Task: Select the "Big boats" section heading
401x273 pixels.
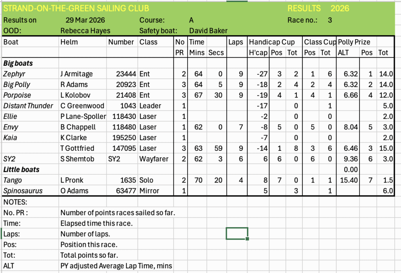Action: coord(18,63)
